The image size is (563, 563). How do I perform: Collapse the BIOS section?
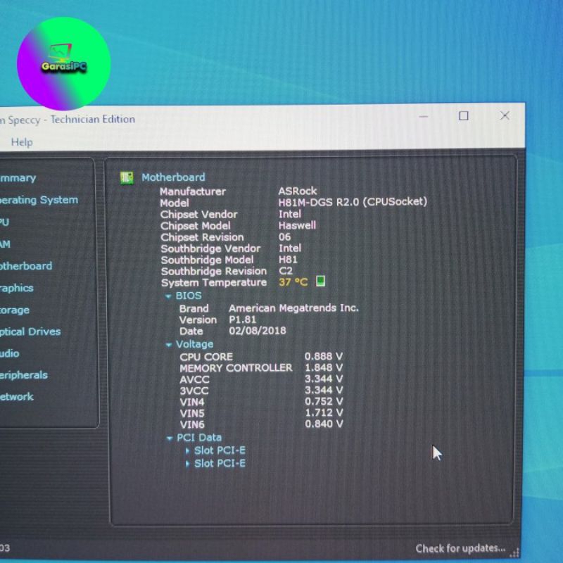[x=168, y=296]
